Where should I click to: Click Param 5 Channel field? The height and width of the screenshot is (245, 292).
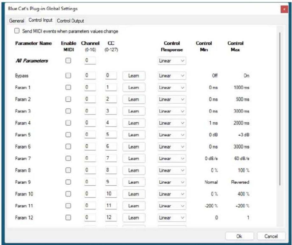[x=90, y=135]
